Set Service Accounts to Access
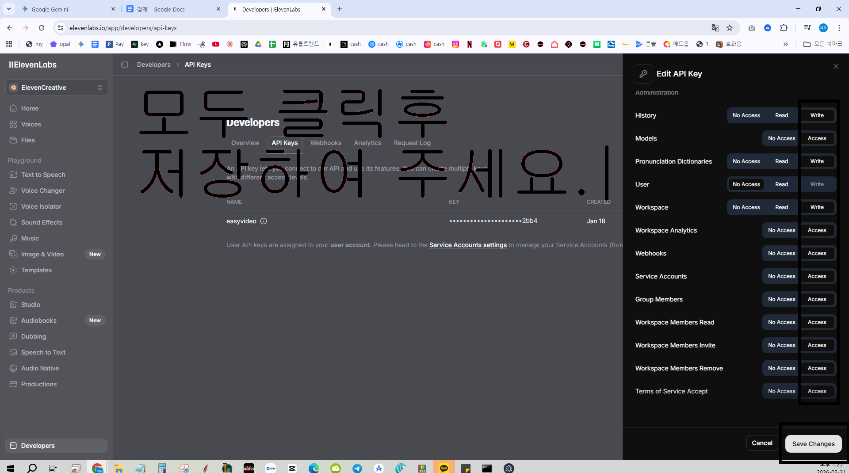This screenshot has width=849, height=473. pyautogui.click(x=817, y=276)
